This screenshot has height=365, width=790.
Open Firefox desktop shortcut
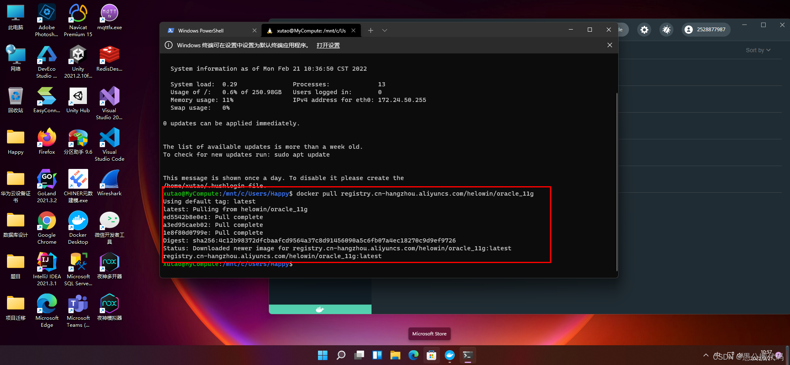[x=47, y=142]
